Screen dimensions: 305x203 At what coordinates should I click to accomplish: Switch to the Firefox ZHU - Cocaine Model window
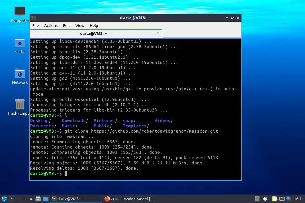tap(129, 199)
